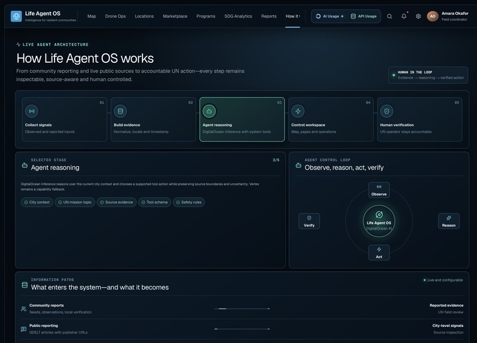This screenshot has width=477, height=343.
Task: Click the Community reports flow line
Action: click(x=242, y=309)
